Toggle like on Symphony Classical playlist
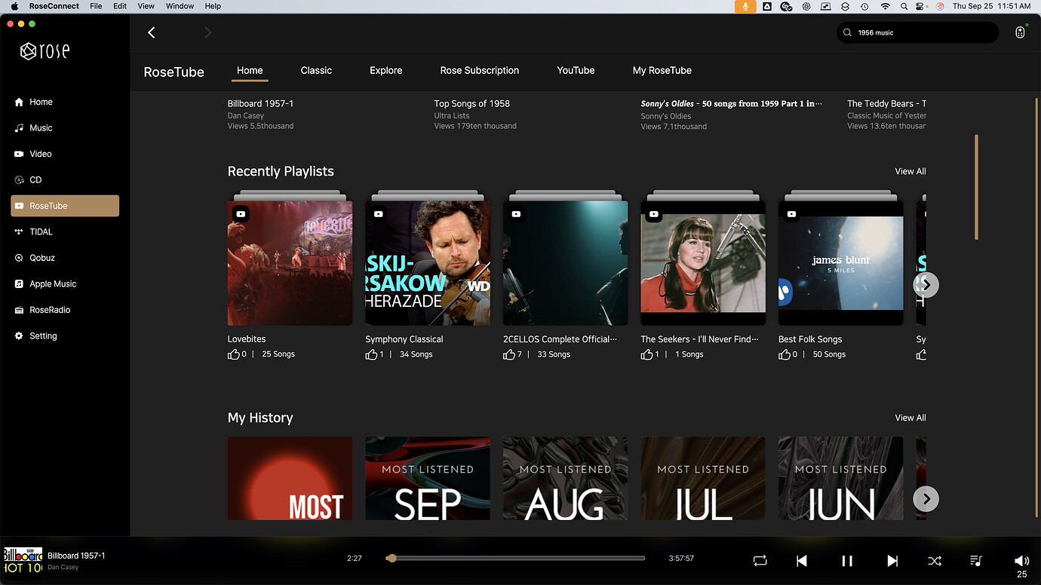 [x=371, y=354]
